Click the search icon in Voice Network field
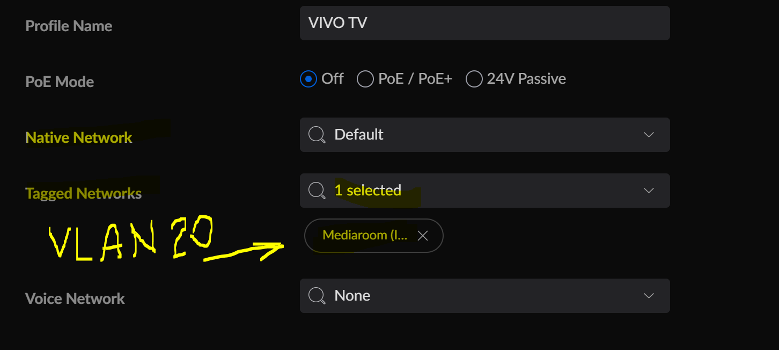 [x=317, y=296]
